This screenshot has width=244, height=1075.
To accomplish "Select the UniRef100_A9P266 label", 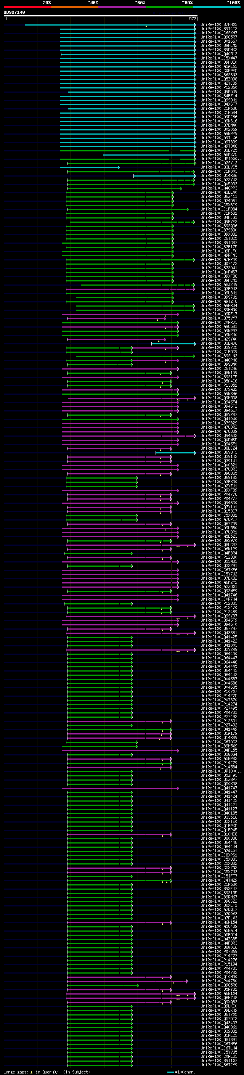I will [218, 117].
